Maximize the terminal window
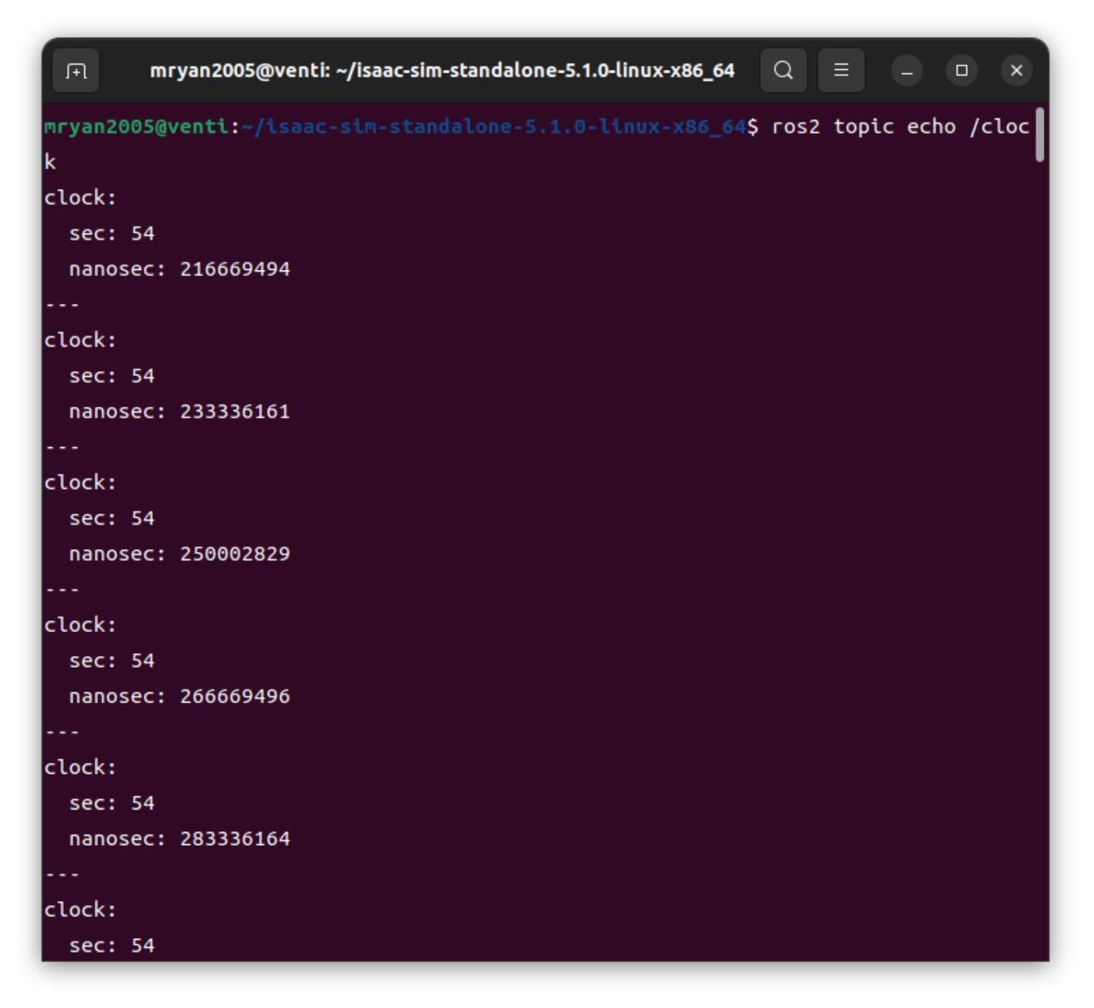The height and width of the screenshot is (1008, 1094). coord(962,71)
